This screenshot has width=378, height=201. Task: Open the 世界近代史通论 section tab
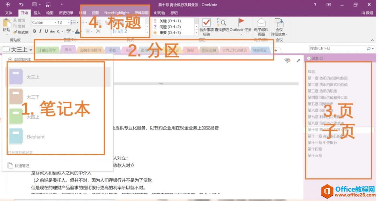pos(234,50)
